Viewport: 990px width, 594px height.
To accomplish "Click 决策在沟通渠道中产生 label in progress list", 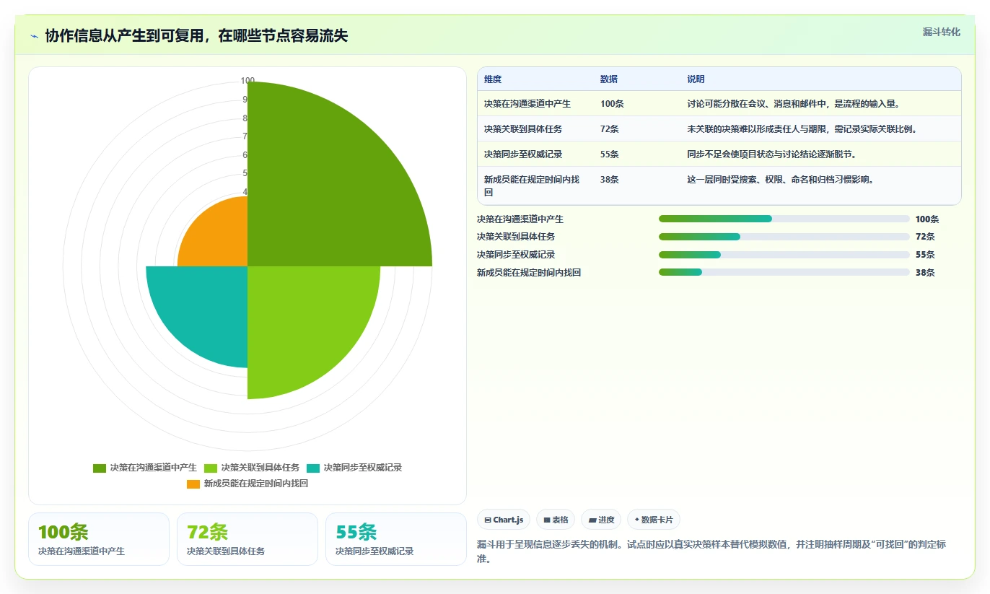I will [x=520, y=219].
